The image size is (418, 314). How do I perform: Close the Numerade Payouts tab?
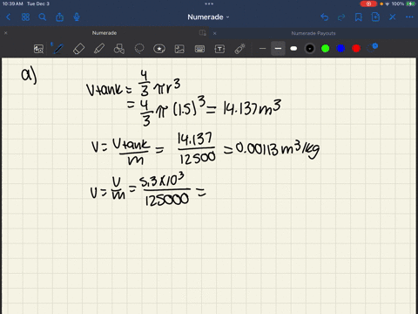click(x=214, y=33)
